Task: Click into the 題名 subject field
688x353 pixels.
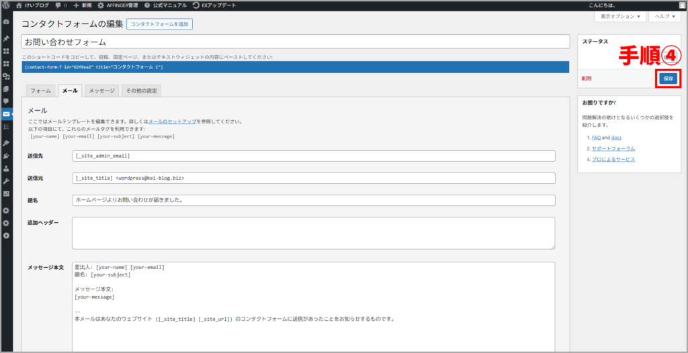Action: click(x=313, y=200)
